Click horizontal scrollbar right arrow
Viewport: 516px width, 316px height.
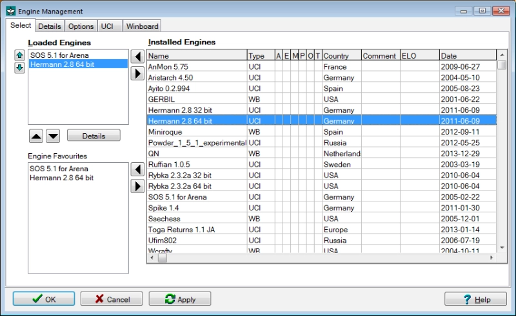[491, 258]
